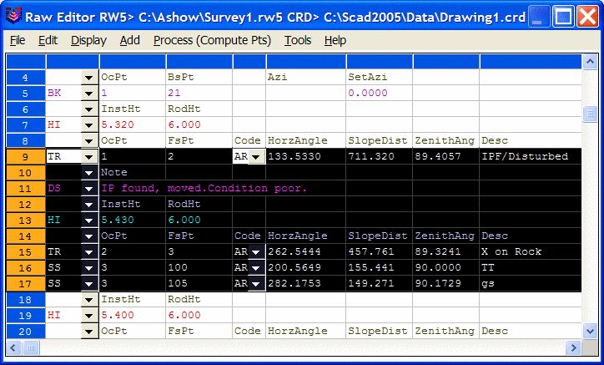Open the Process (Compute Pts) menu
Image resolution: width=604 pixels, height=365 pixels.
click(x=212, y=40)
